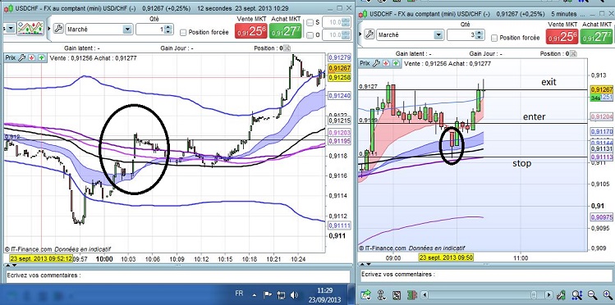615x305 pixels.
Task: Click scrollbar right arrow in bottom toolbar
Action: tap(549, 295)
